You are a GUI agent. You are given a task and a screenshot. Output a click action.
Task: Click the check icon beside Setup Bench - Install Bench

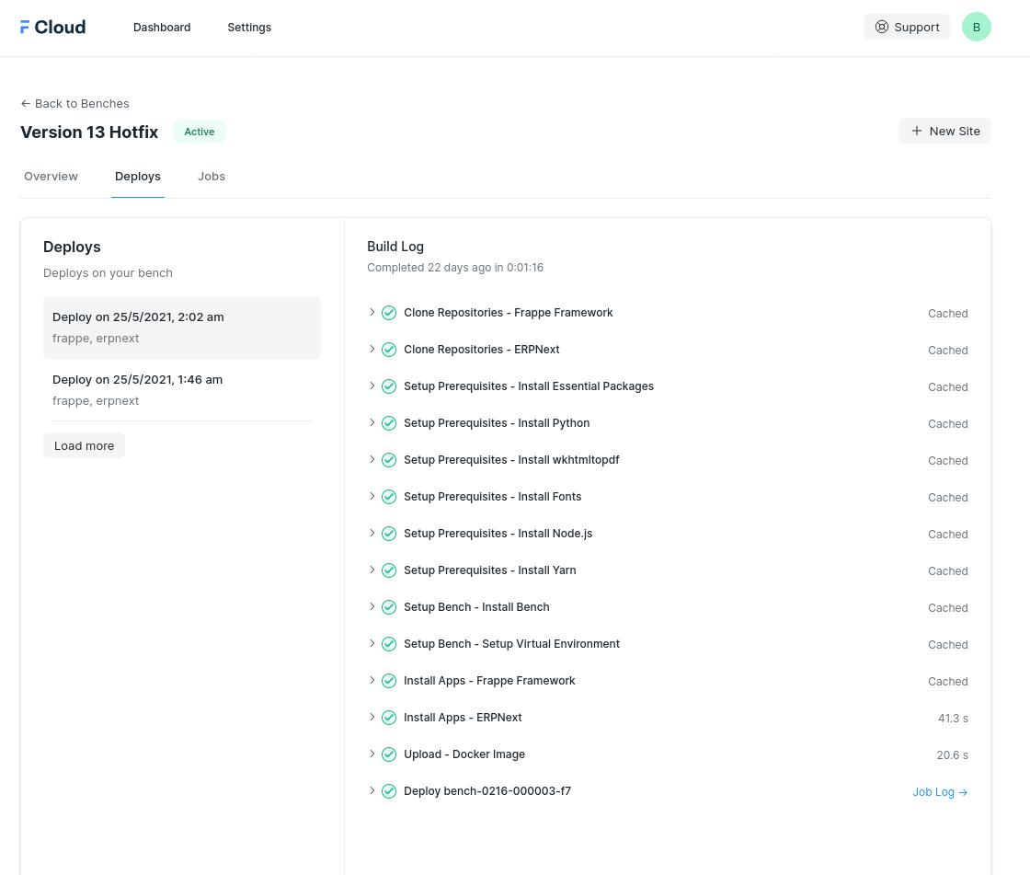pos(389,607)
